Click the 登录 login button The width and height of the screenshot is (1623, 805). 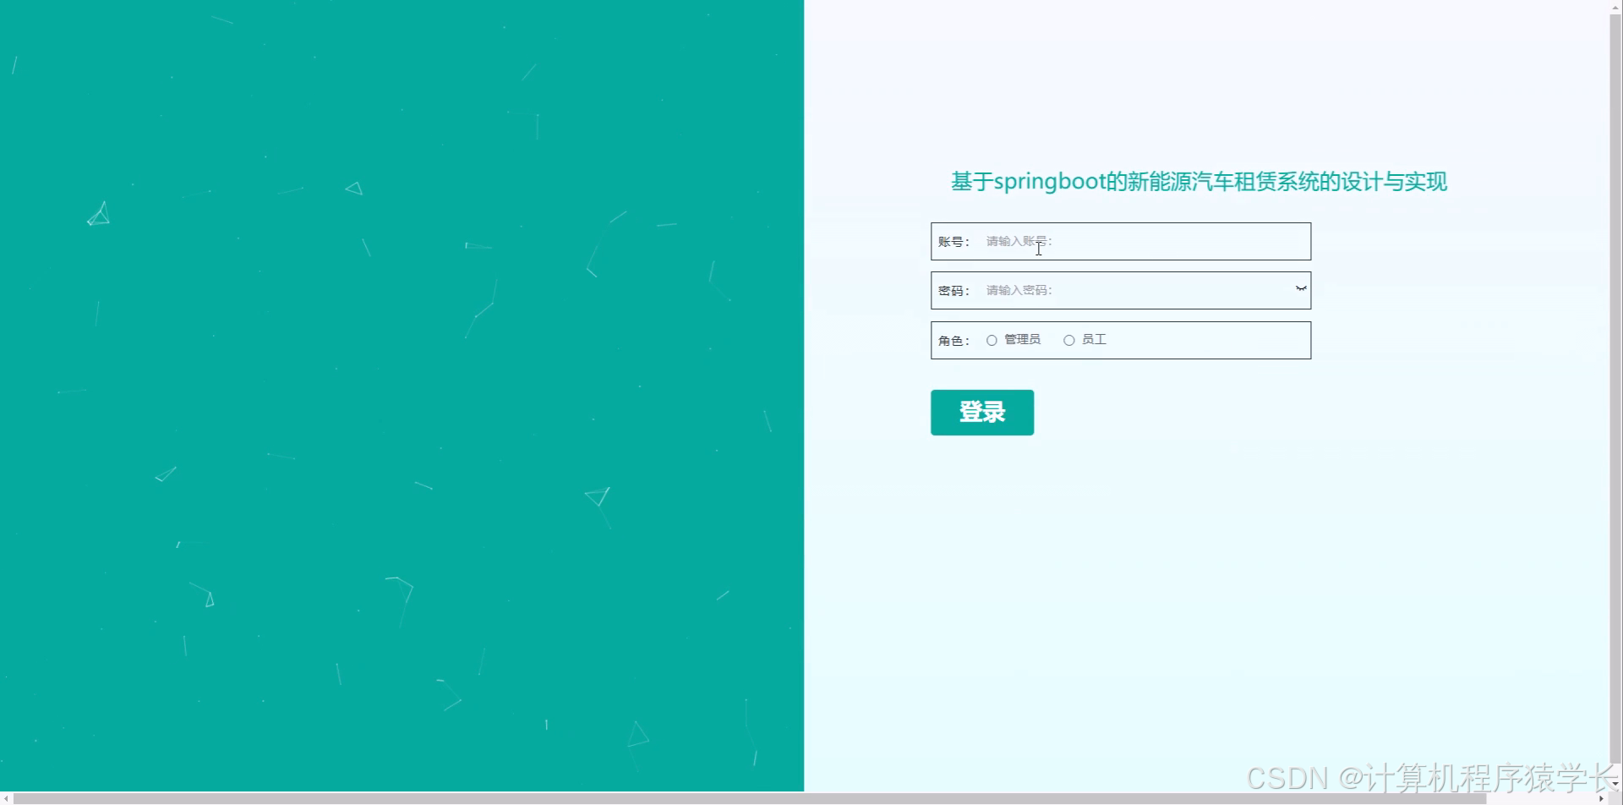(981, 413)
